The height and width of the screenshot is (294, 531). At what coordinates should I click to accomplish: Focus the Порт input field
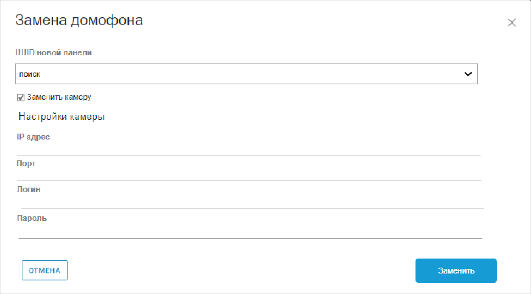click(248, 174)
